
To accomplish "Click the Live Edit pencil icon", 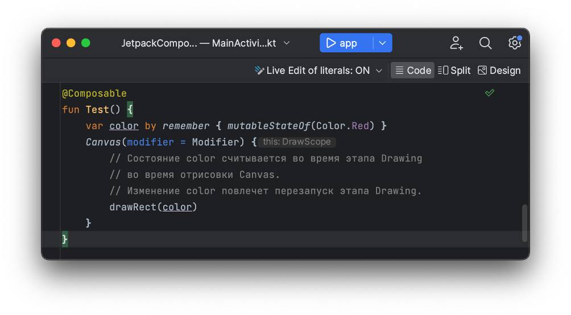I will (259, 71).
